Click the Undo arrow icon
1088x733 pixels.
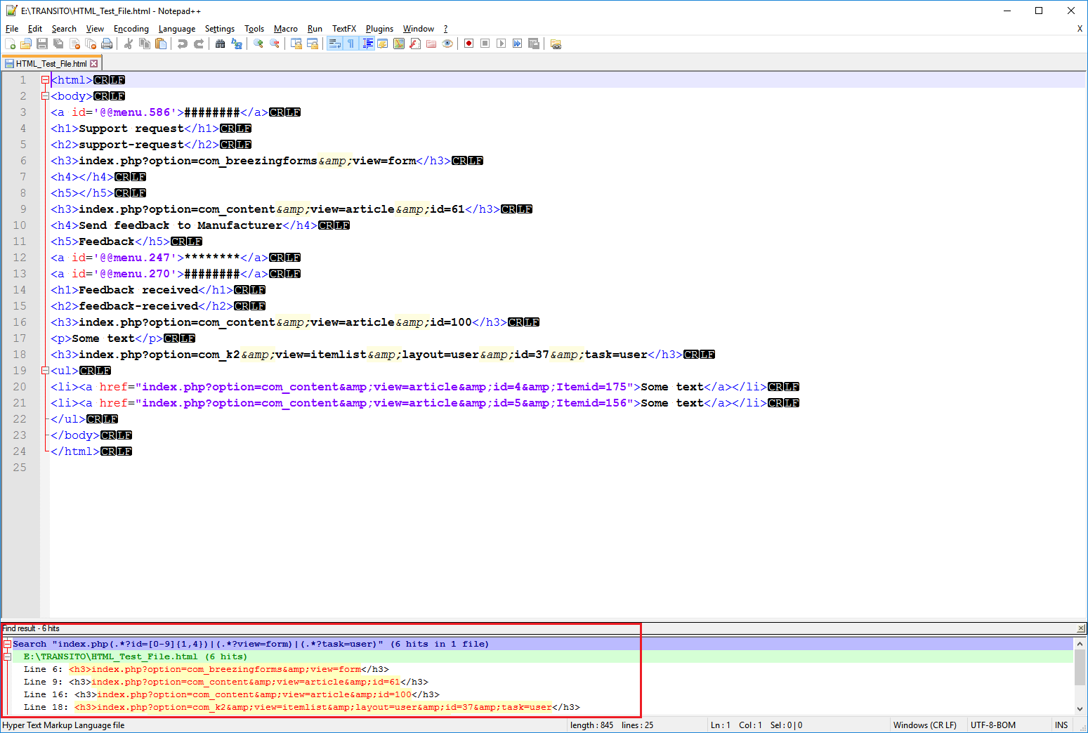click(183, 44)
